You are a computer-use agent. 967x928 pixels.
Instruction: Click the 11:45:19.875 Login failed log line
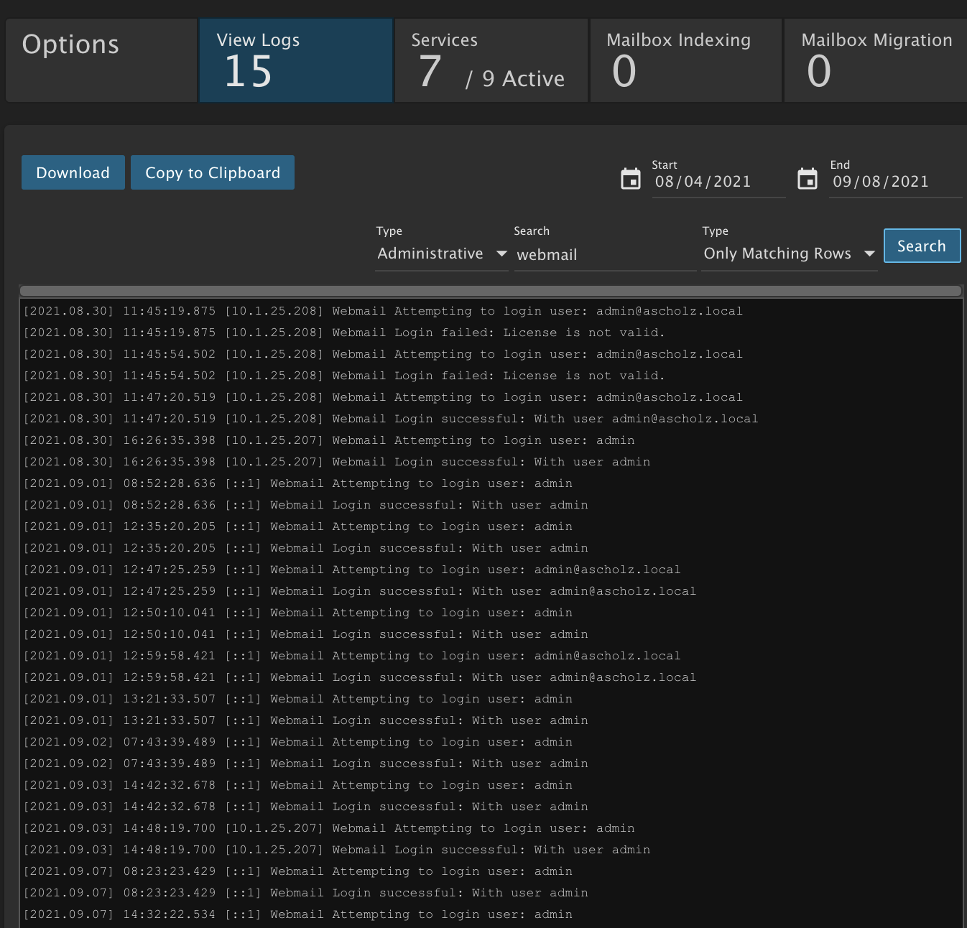(345, 333)
